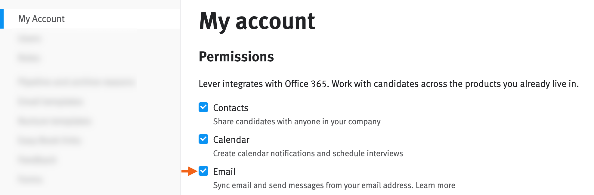Screen dimensions: 594x195
Task: Click the sync email description under Email
Action: 313,185
